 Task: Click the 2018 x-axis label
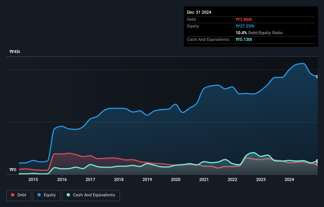[119, 179]
